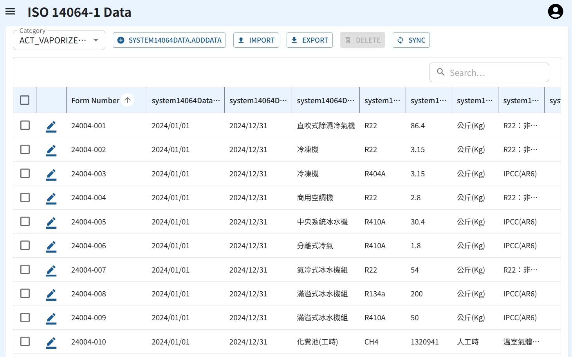This screenshot has width=572, height=357.
Task: Edit row 24004-008 with pencil icon
Action: click(51, 294)
